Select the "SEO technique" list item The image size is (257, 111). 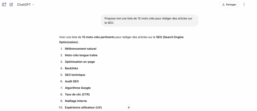tap(75, 75)
